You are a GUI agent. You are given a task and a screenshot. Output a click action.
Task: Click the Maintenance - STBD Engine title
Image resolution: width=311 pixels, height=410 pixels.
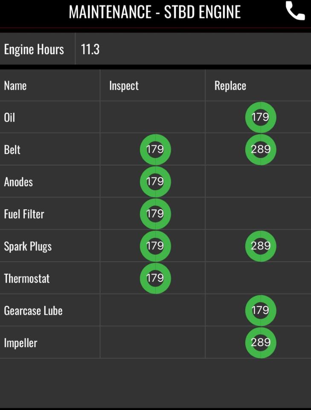click(x=154, y=12)
